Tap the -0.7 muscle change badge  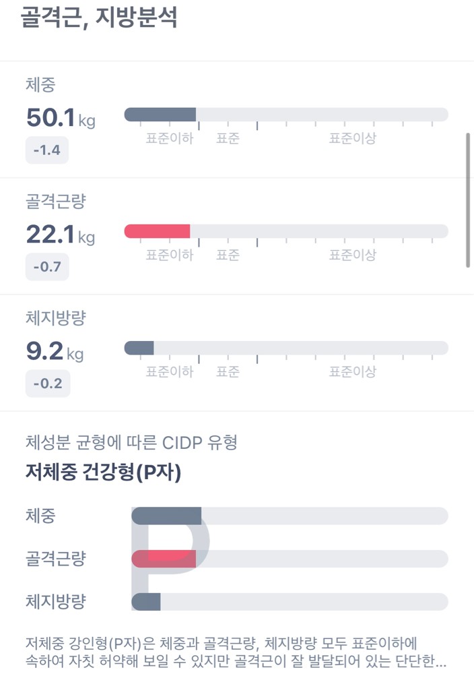point(46,267)
